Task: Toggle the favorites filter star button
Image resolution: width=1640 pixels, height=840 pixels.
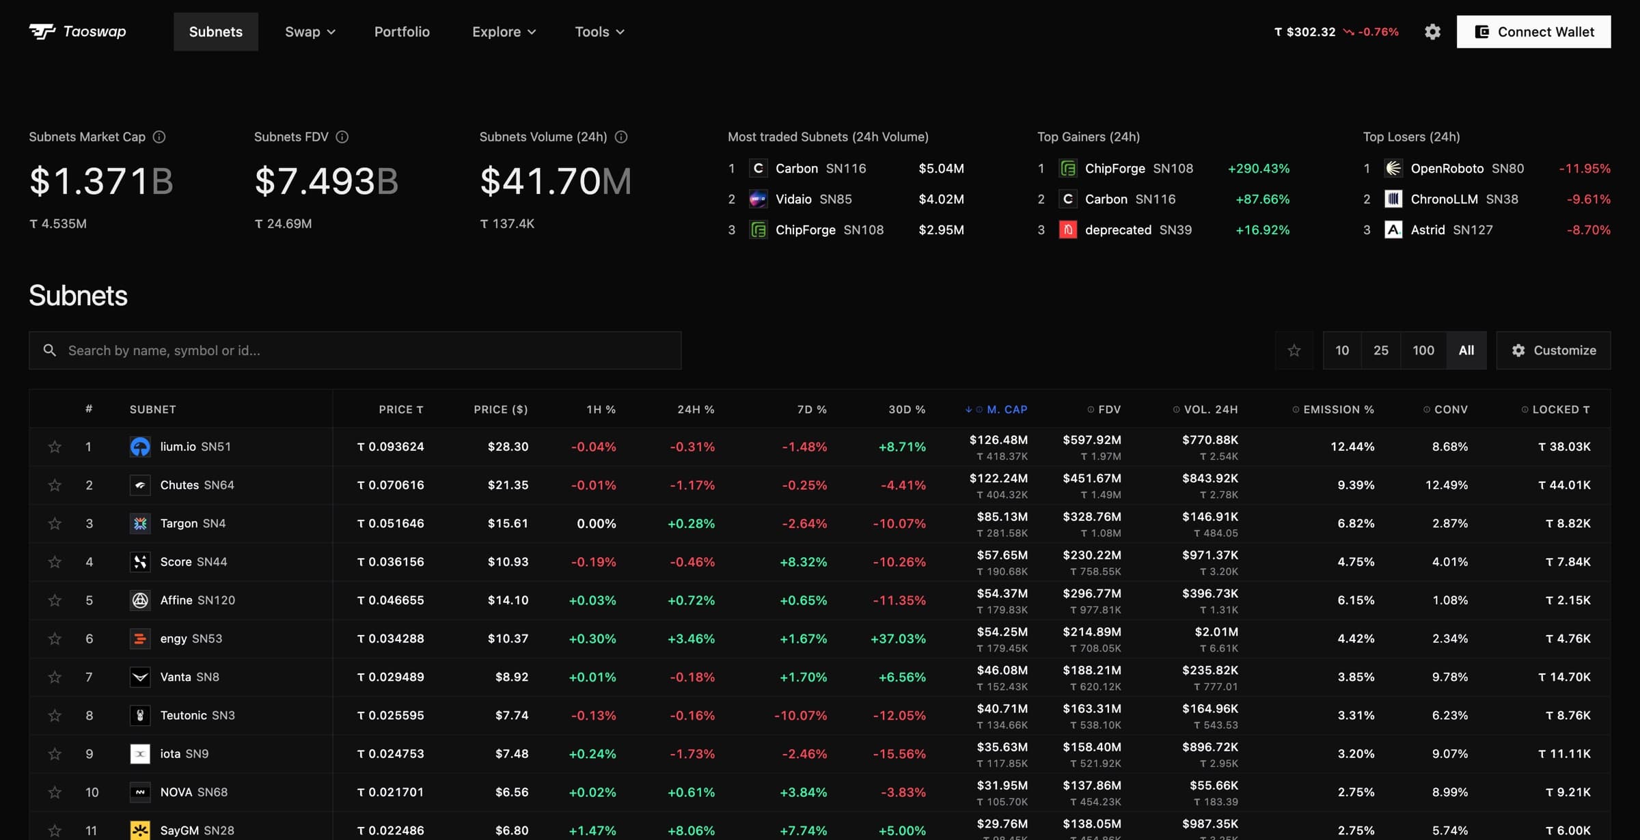Action: click(x=1294, y=350)
